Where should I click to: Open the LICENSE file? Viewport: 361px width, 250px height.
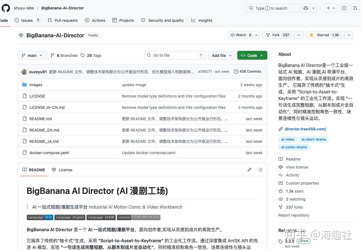tap(37, 96)
